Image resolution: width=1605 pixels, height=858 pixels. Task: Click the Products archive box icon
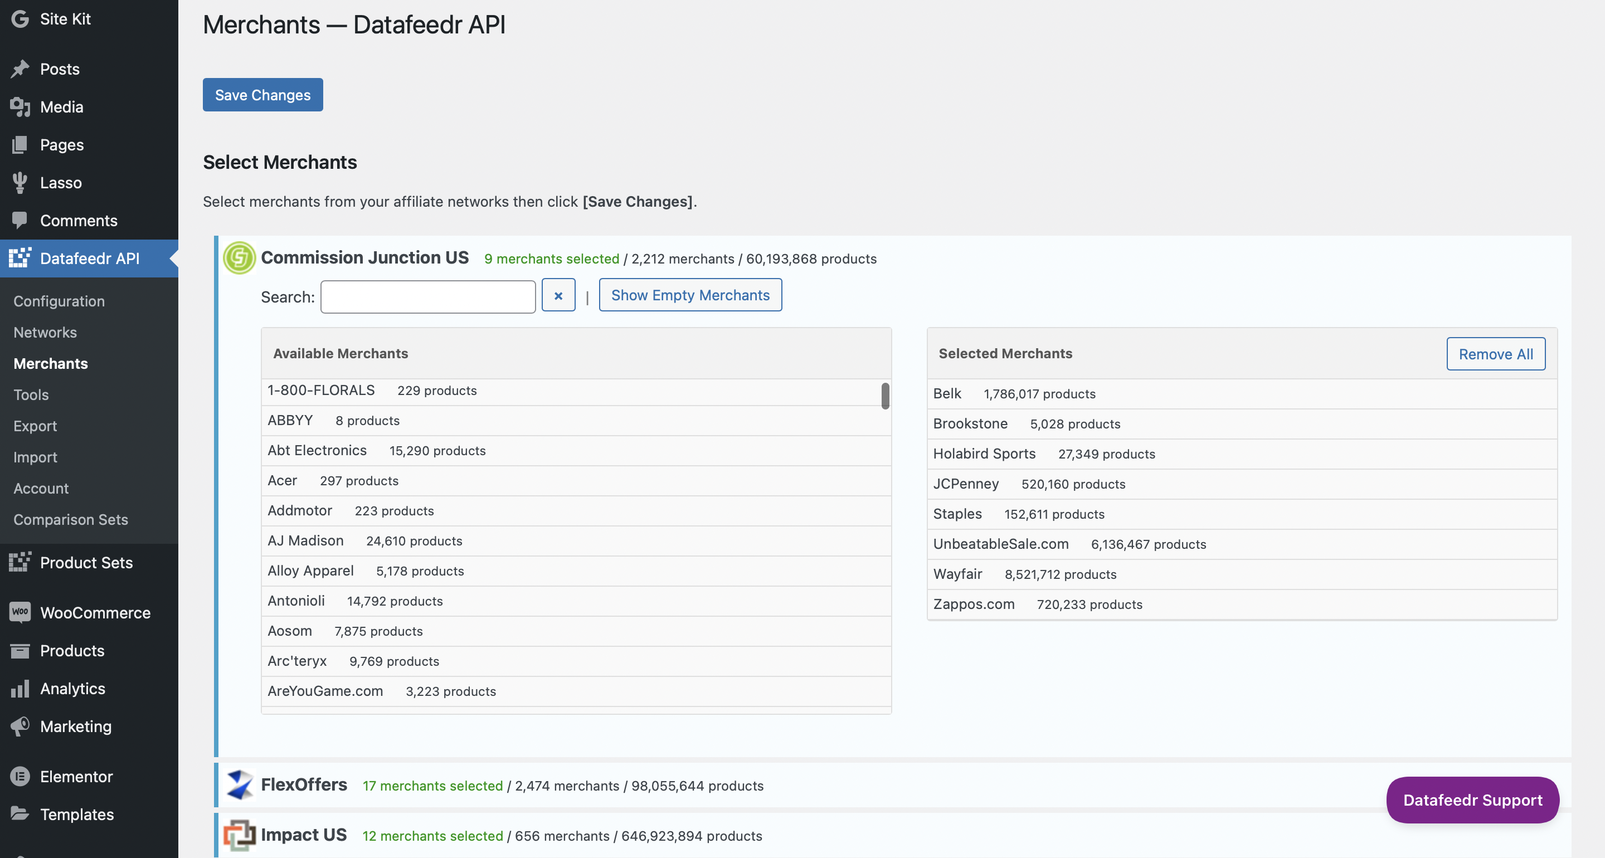[20, 651]
